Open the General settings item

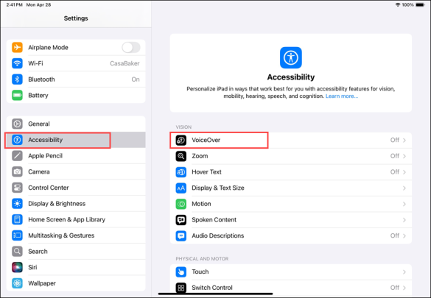click(76, 124)
